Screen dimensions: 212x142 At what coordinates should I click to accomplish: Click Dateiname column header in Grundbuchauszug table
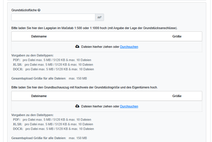click(39, 96)
